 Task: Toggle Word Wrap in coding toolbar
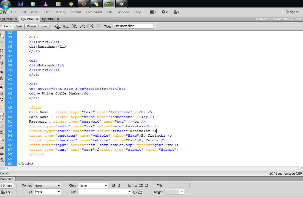tap(2, 99)
